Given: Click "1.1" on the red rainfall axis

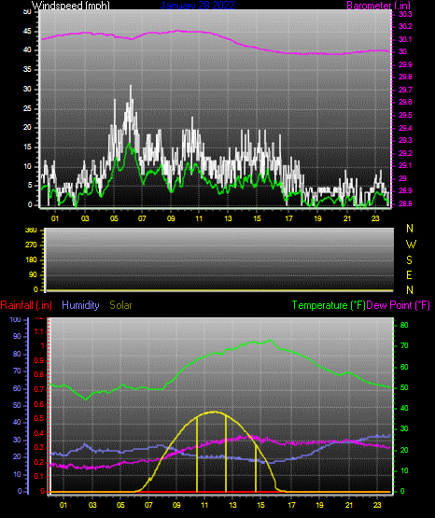Looking at the screenshot, I should tap(39, 331).
